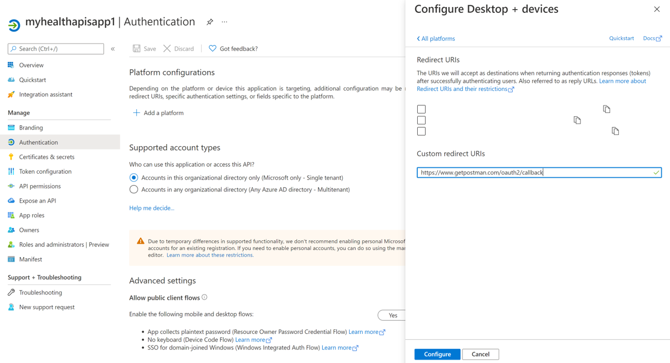
Task: Click the Configure button
Action: 437,354
